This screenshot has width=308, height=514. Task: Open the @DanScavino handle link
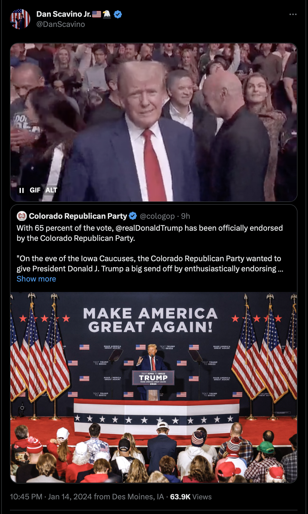[x=61, y=24]
